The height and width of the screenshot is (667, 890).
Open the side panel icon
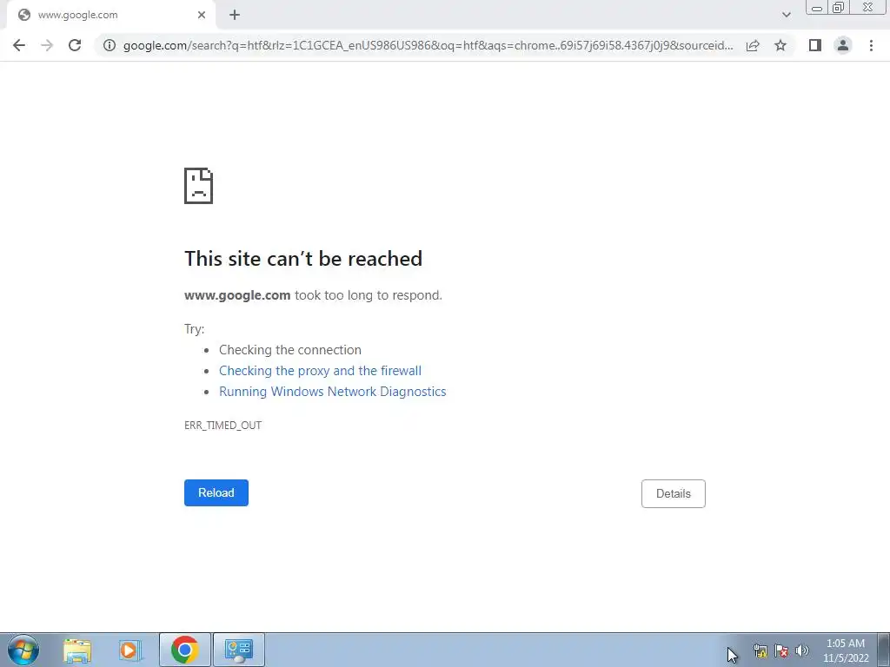pos(815,45)
